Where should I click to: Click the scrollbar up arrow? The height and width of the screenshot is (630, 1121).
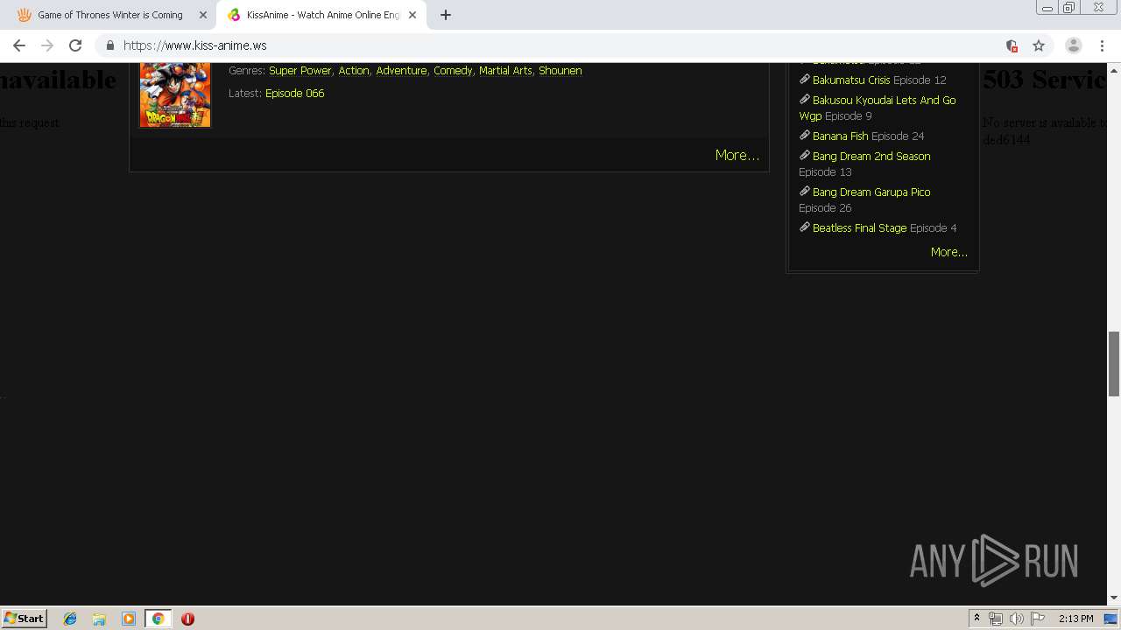click(x=1114, y=69)
